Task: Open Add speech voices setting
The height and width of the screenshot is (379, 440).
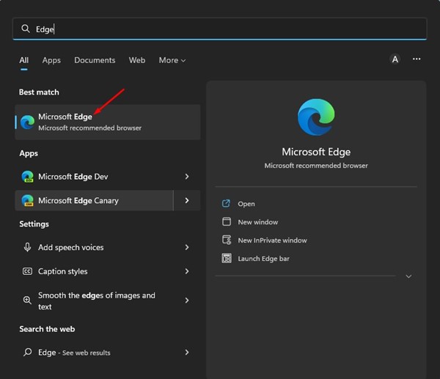Action: tap(94, 247)
